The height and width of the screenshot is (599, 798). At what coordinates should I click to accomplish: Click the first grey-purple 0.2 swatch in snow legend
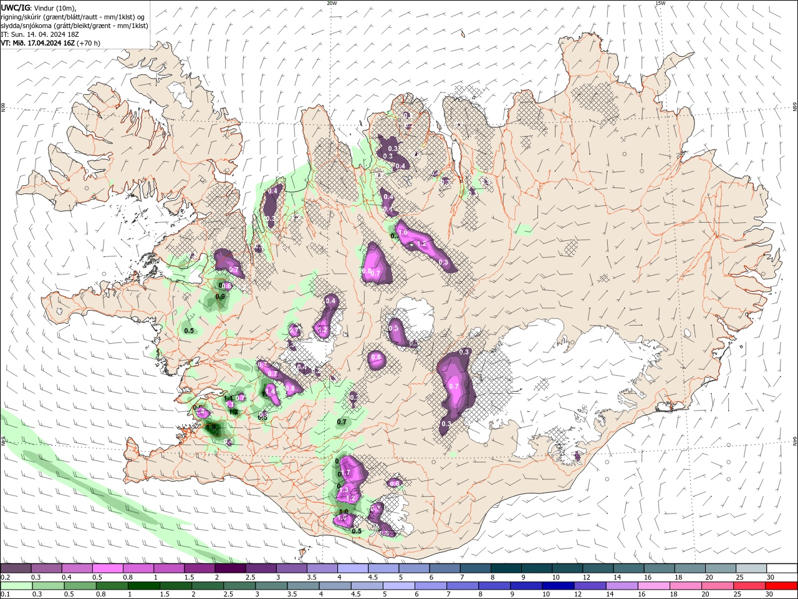(x=16, y=568)
